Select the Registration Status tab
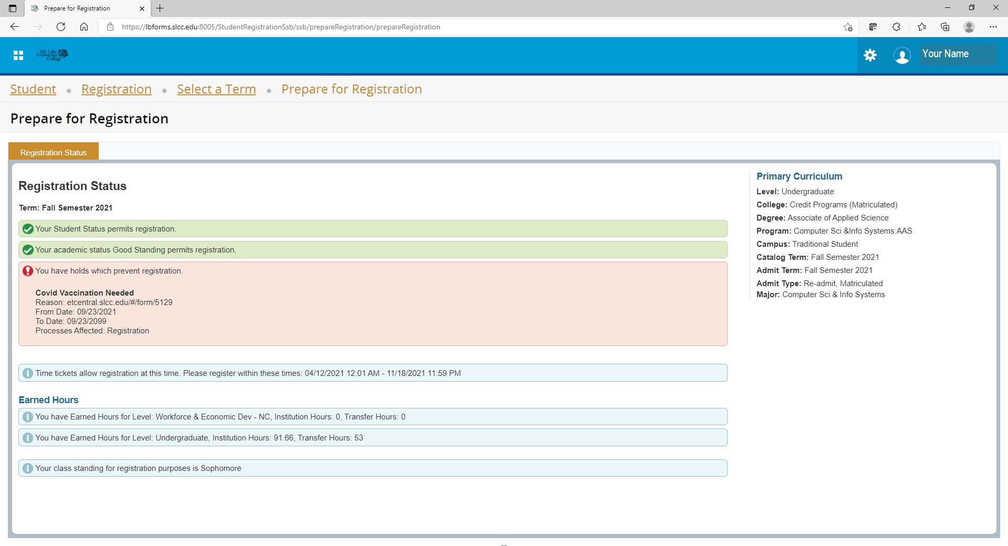Image resolution: width=1008 pixels, height=546 pixels. pos(54,152)
